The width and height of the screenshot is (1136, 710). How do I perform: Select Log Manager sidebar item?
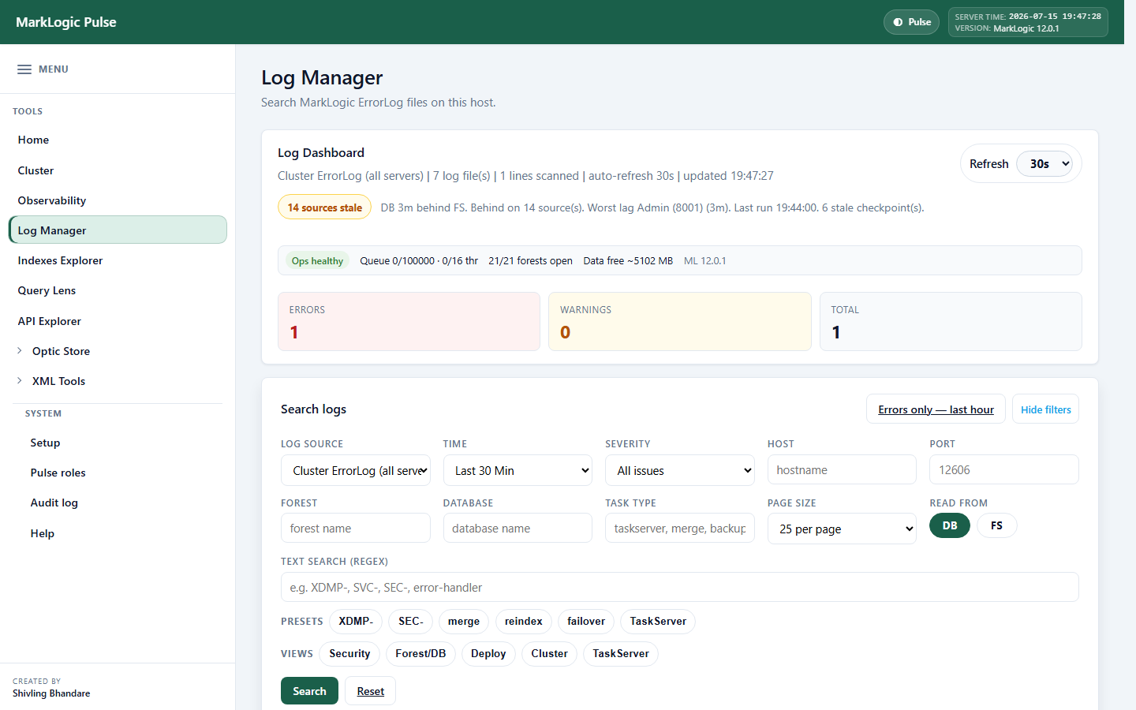coord(118,230)
